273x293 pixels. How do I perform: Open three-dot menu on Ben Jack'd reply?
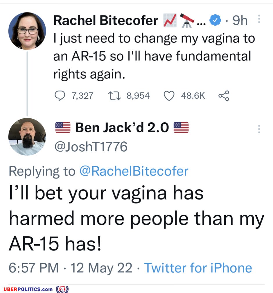click(x=259, y=129)
